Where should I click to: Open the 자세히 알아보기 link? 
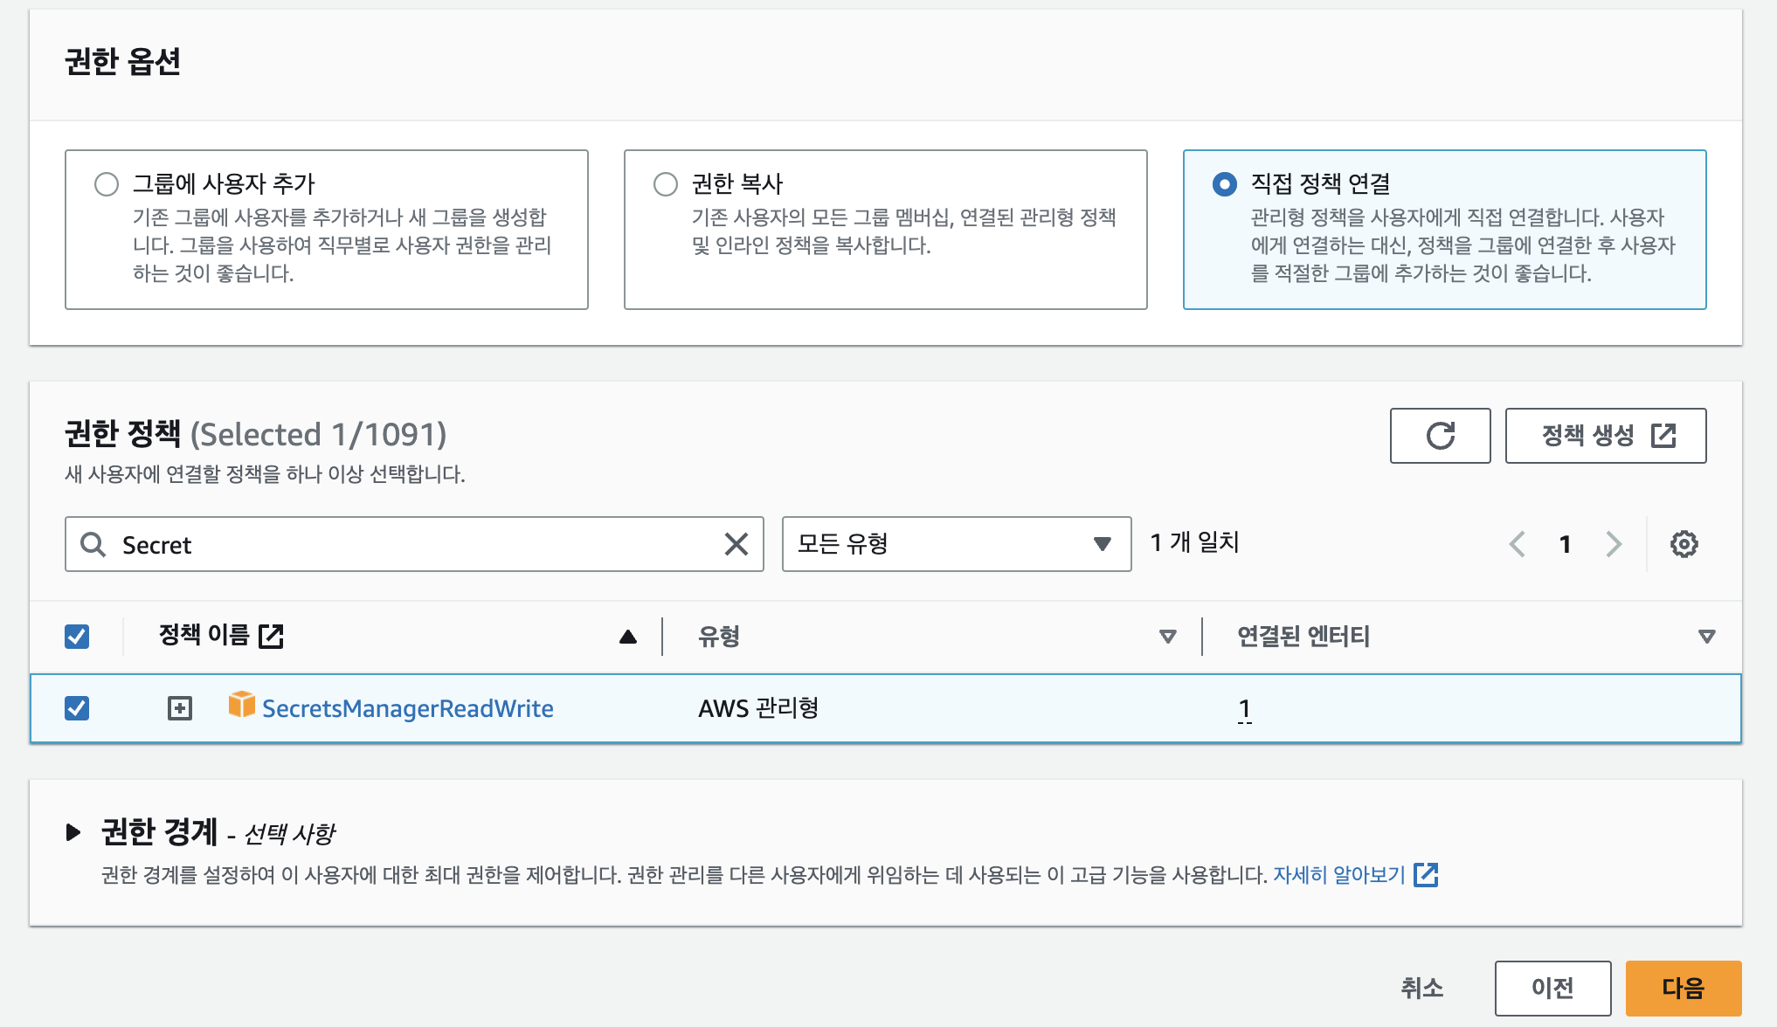point(1339,874)
